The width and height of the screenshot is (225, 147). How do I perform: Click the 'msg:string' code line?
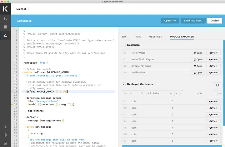(x=36, y=111)
